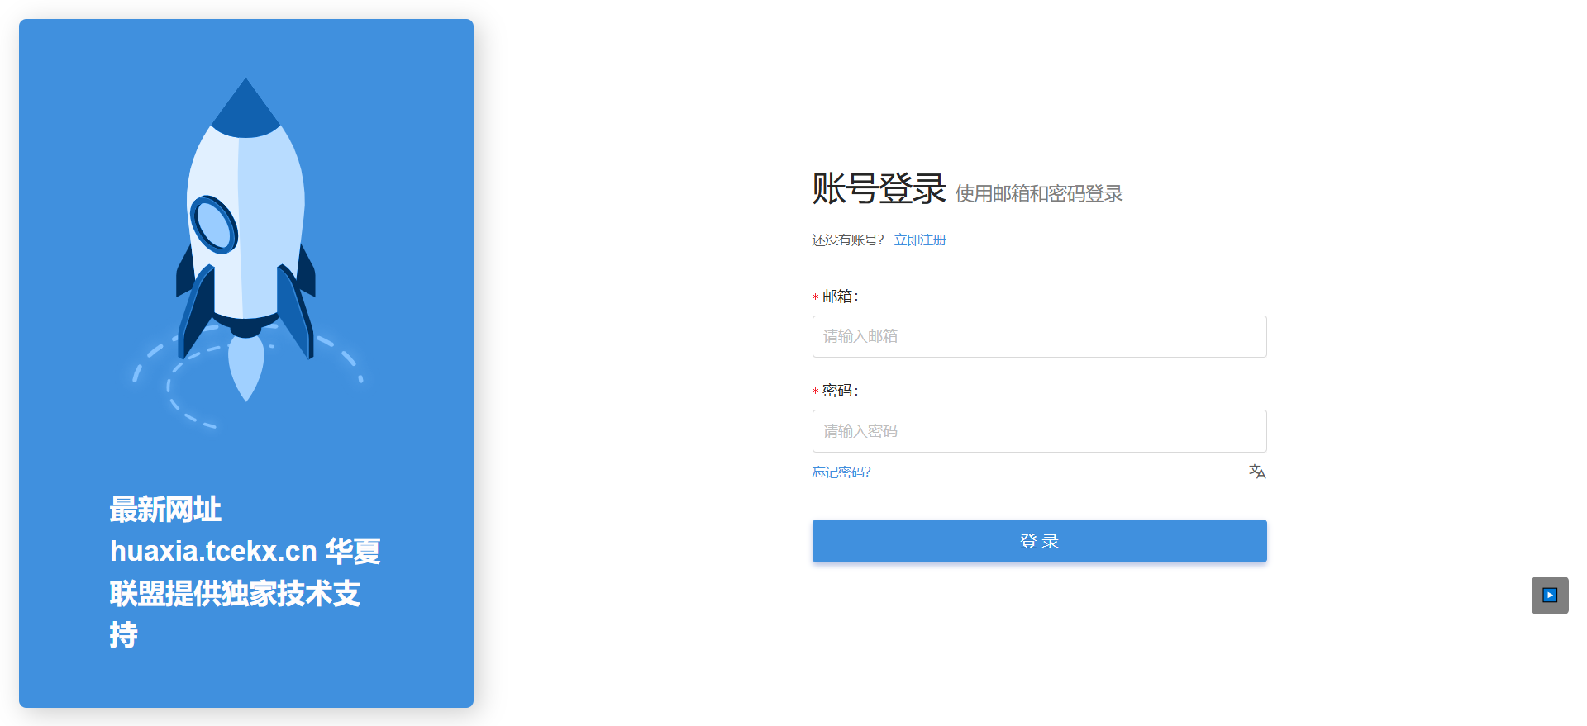The height and width of the screenshot is (726, 1587).
Task: Click the 账号登录 heading
Action: click(x=878, y=189)
